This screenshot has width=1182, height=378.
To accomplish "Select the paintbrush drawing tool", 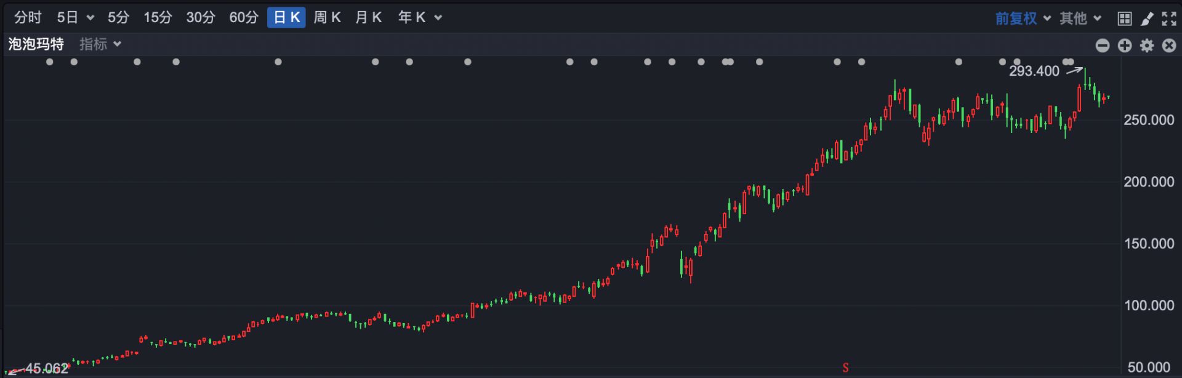I will click(1146, 18).
